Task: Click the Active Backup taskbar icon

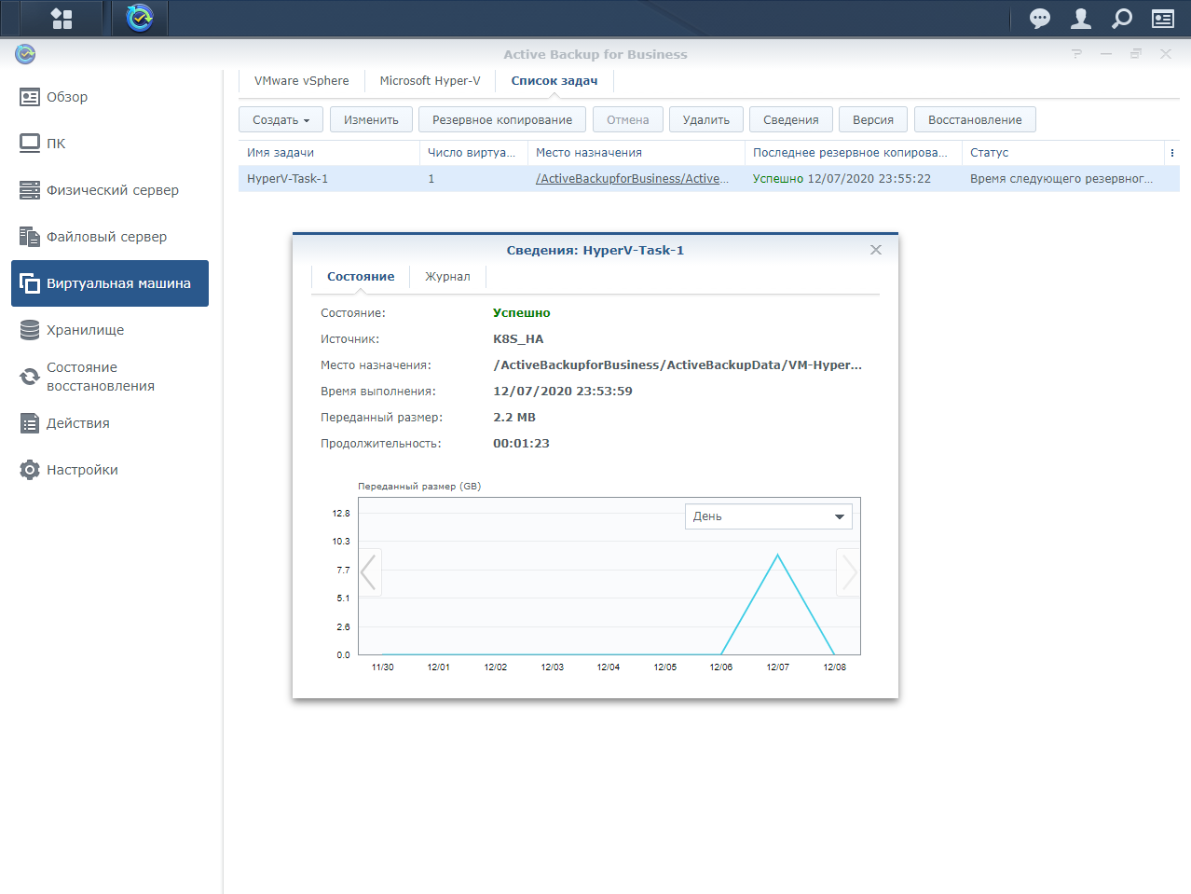Action: click(x=140, y=18)
